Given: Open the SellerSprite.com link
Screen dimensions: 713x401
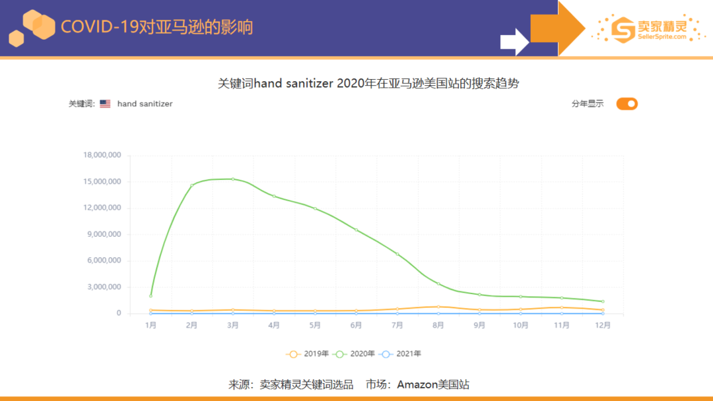Looking at the screenshot, I should click(662, 37).
